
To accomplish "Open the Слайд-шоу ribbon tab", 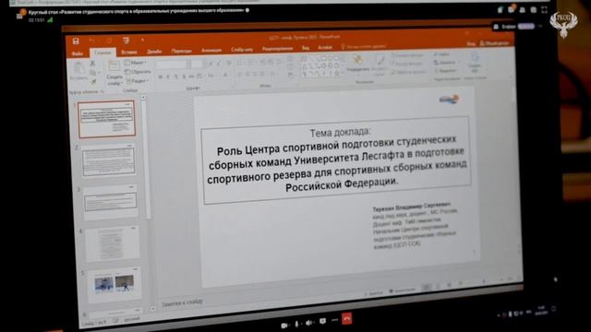I will click(x=242, y=49).
